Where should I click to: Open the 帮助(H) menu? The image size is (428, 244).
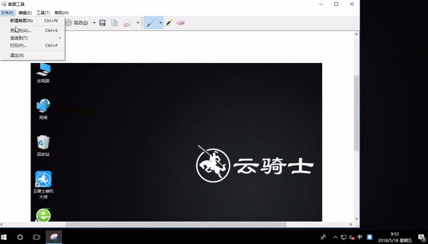[x=62, y=13]
